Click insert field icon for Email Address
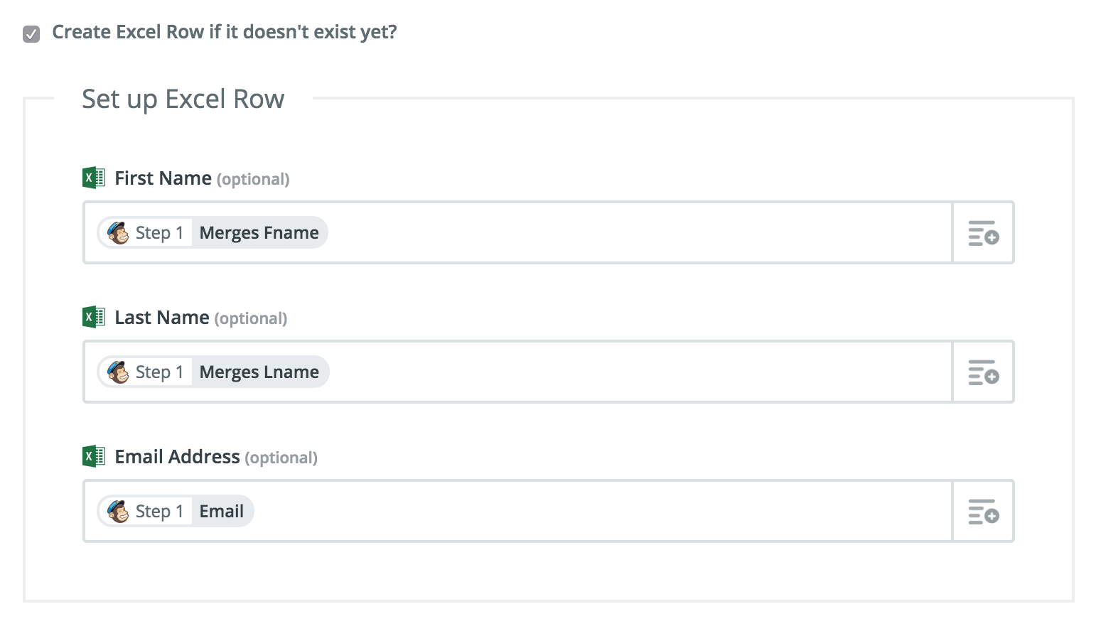The height and width of the screenshot is (631, 1096). coord(984,512)
